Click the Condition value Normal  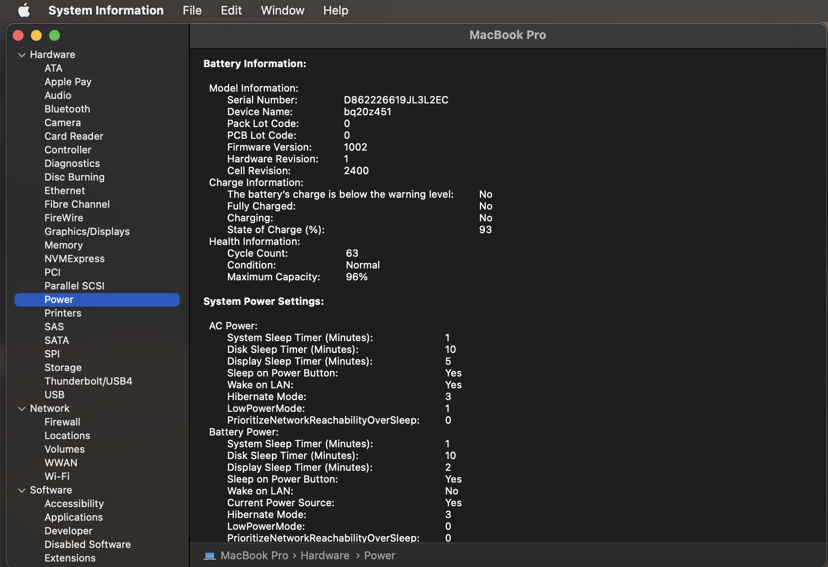(x=363, y=265)
